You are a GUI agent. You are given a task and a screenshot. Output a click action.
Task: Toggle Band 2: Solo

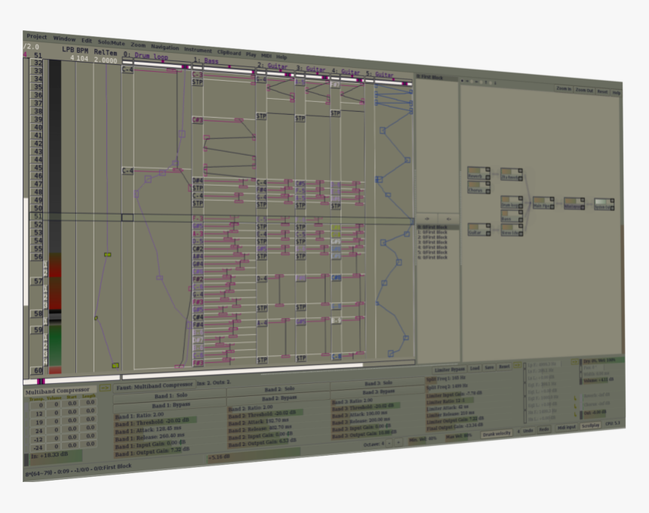point(278,389)
